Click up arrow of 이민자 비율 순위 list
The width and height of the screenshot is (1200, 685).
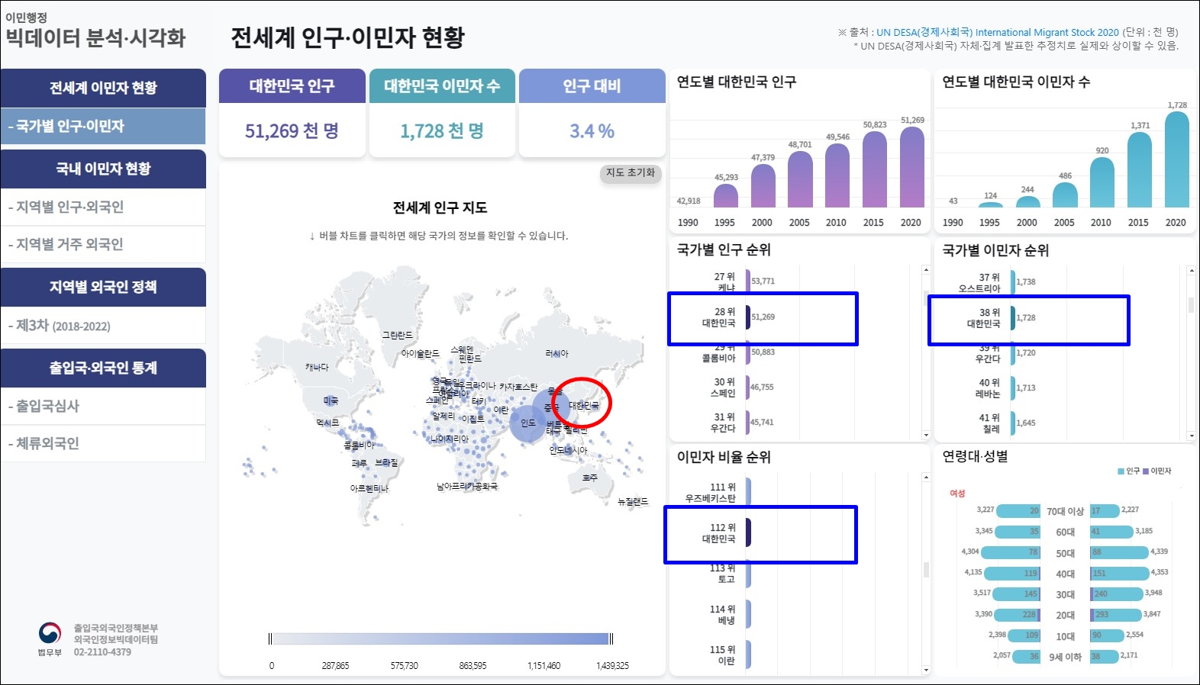pyautogui.click(x=926, y=478)
